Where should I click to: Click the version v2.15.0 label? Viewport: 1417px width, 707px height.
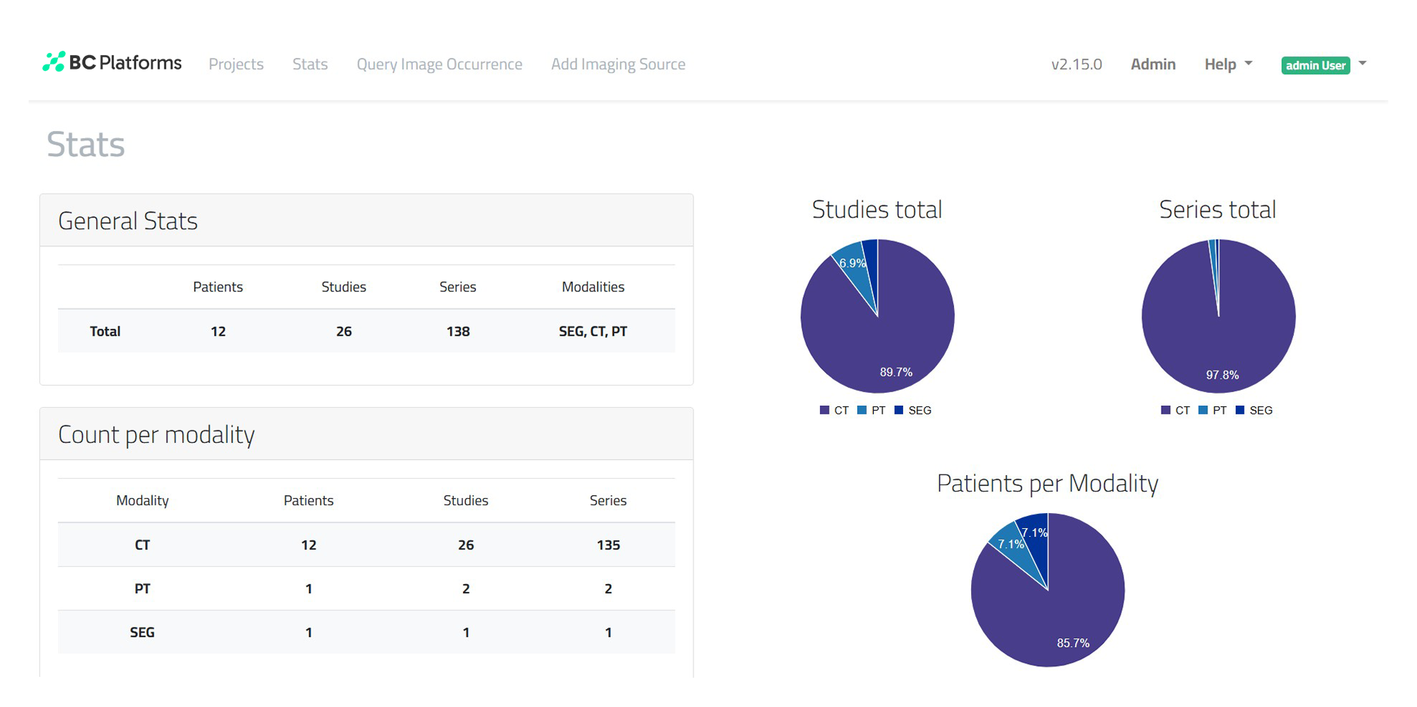(x=1076, y=64)
